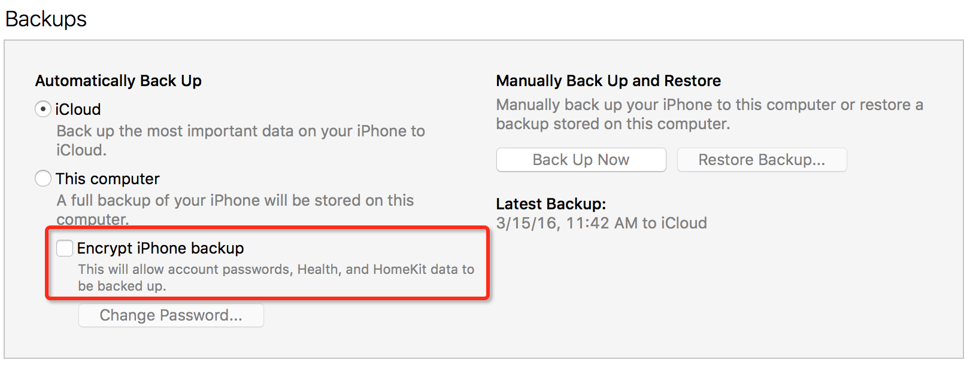The width and height of the screenshot is (970, 366).
Task: Click the 3/15/16, 11:42 AM backup timestamp
Action: tap(601, 223)
